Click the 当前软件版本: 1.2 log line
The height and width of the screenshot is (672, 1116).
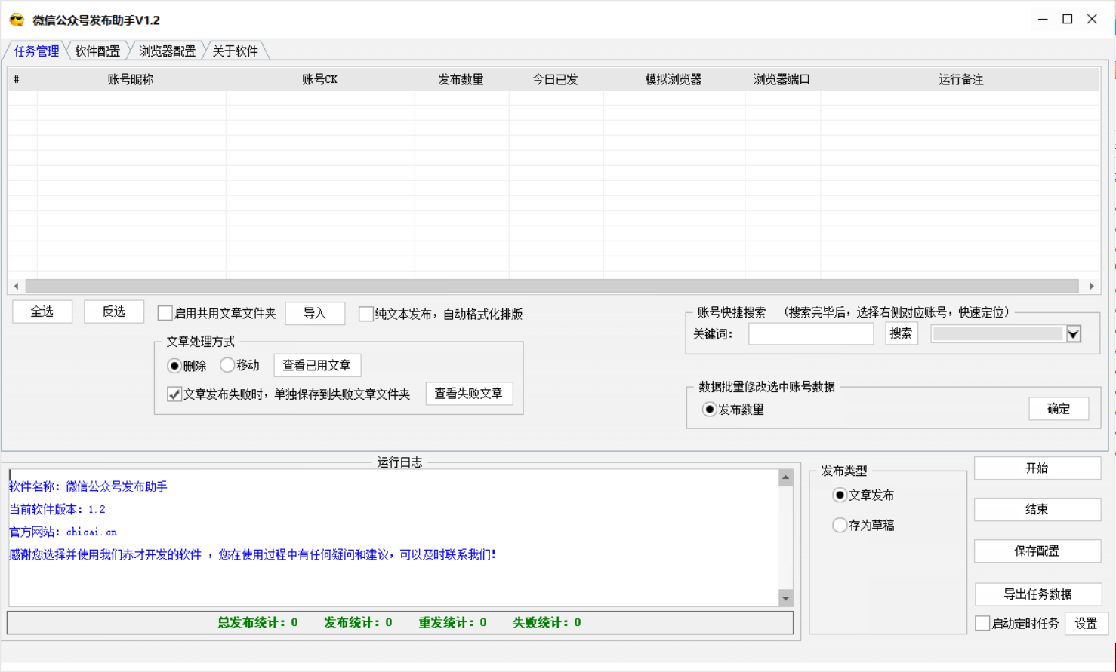57,509
